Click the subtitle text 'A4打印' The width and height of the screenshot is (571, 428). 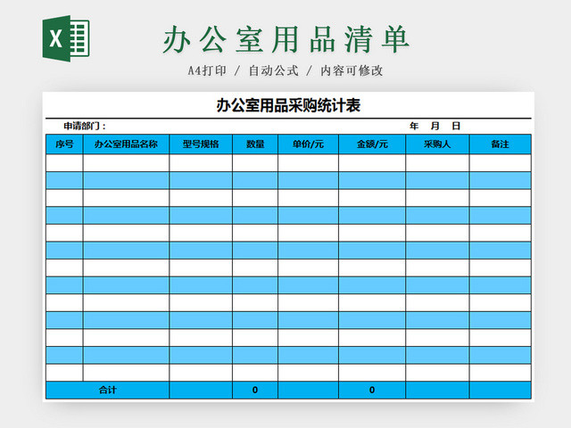[207, 70]
